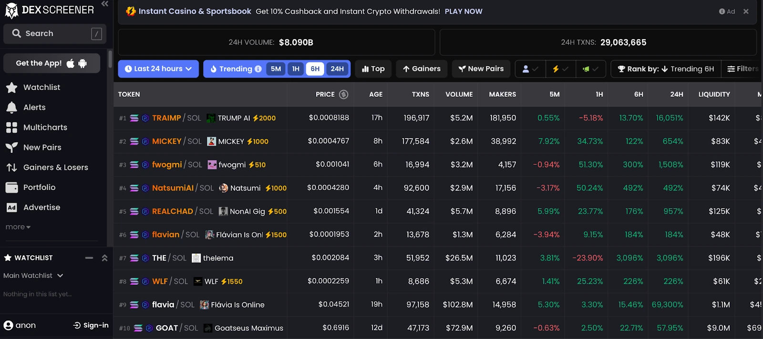Viewport: 763px width, 339px height.
Task: Select the Top tab
Action: pos(373,69)
